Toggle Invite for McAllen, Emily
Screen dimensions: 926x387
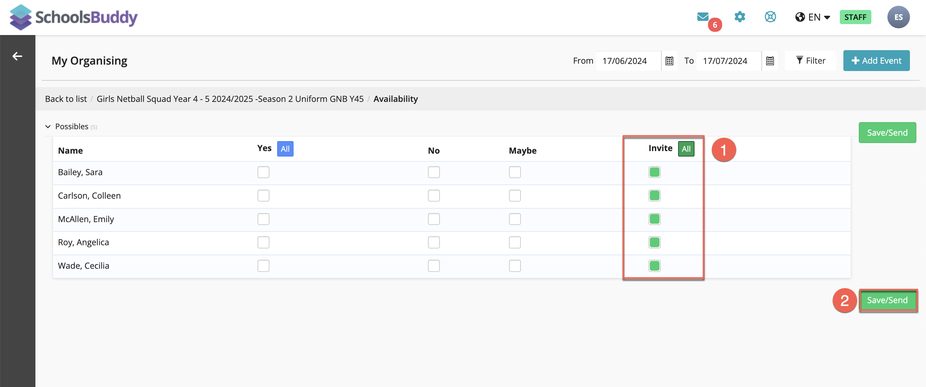click(654, 219)
